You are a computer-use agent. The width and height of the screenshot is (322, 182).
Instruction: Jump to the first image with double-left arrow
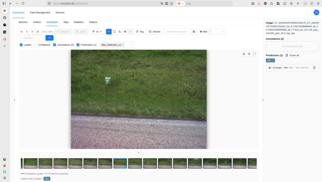(x=22, y=32)
